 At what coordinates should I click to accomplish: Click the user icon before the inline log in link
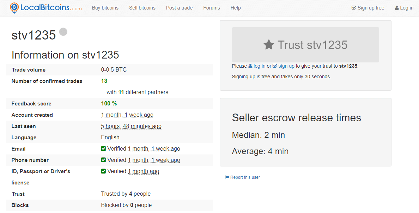point(250,66)
